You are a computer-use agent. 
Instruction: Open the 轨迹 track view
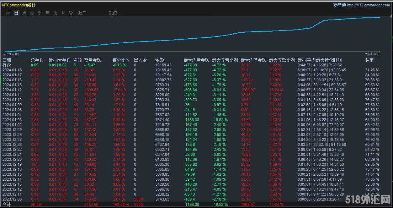(x=113, y=13)
